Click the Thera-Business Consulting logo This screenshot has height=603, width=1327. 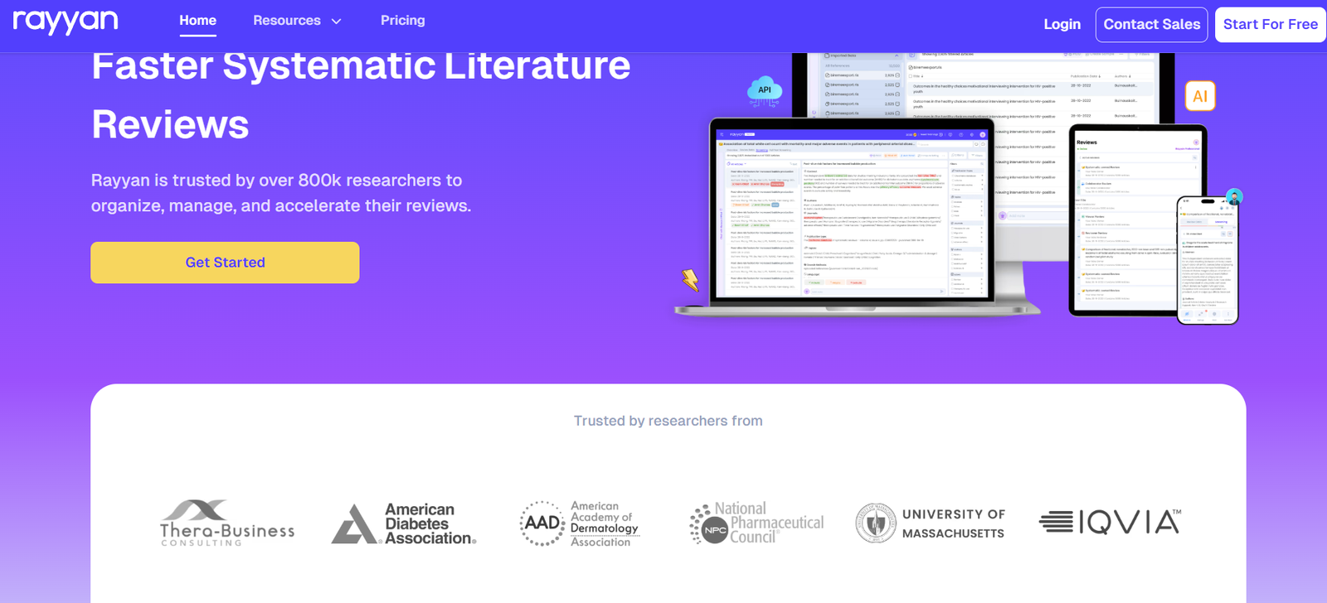(227, 523)
